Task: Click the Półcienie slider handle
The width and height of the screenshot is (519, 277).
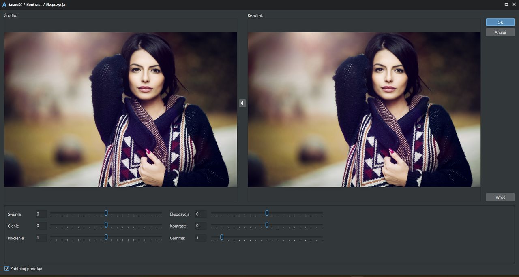Action: pos(106,237)
